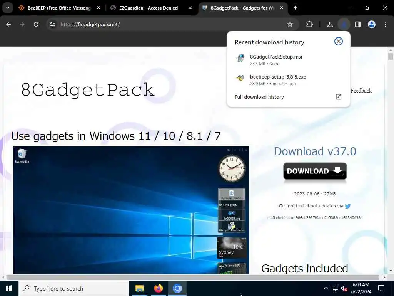Go back to the previous page

tap(8, 24)
